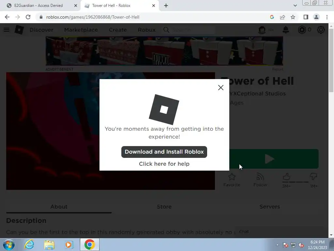Open the browser side panel
334x251 pixels.
306,17
